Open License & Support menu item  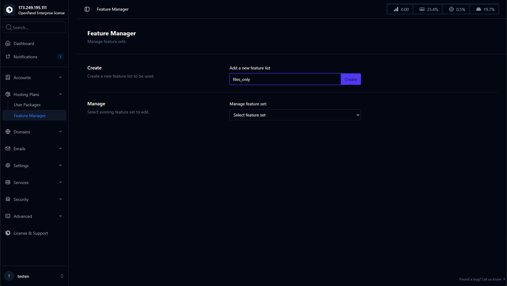coord(34,233)
